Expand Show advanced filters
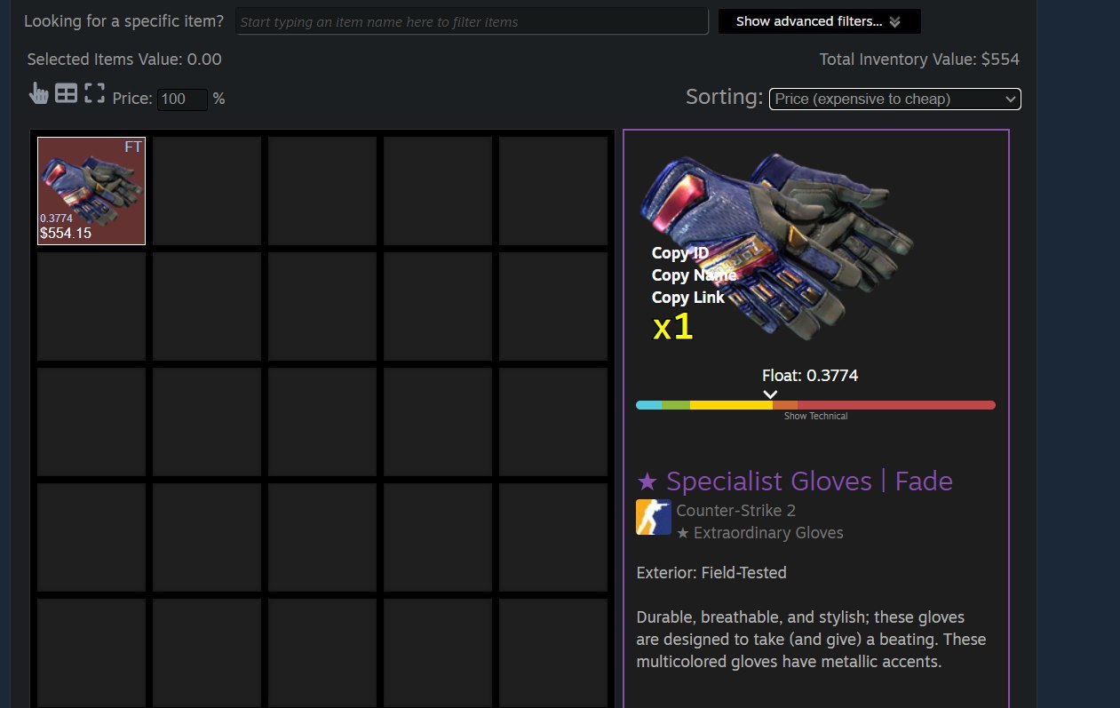The image size is (1120, 708). (x=819, y=21)
